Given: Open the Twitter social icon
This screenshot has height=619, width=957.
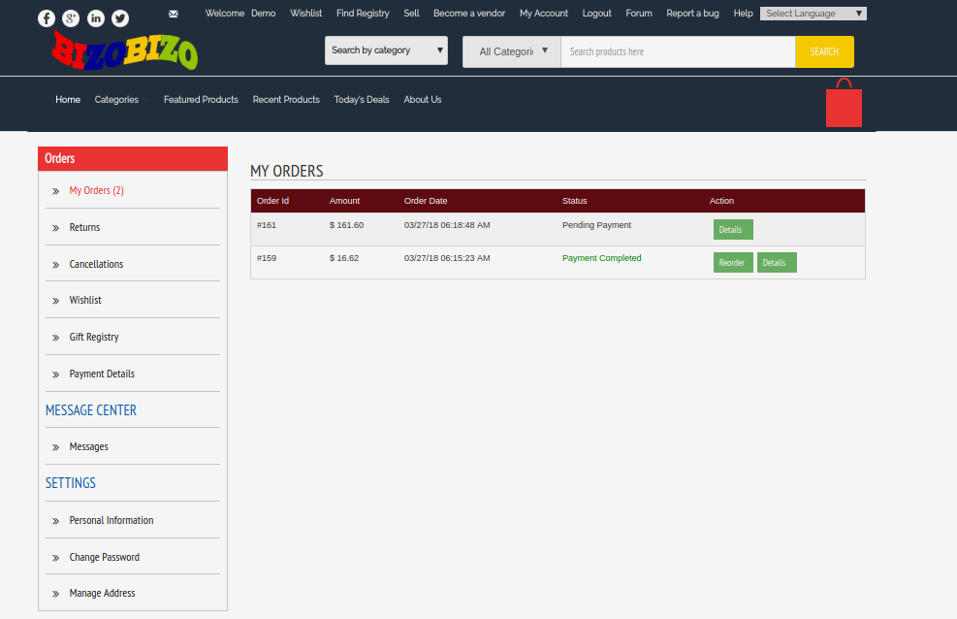Looking at the screenshot, I should pos(120,18).
